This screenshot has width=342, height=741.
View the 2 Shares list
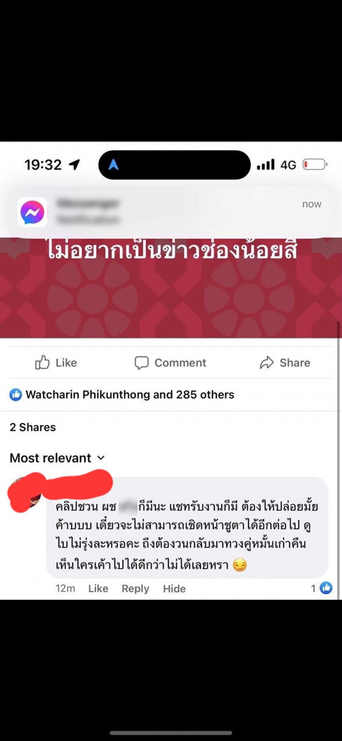point(33,427)
